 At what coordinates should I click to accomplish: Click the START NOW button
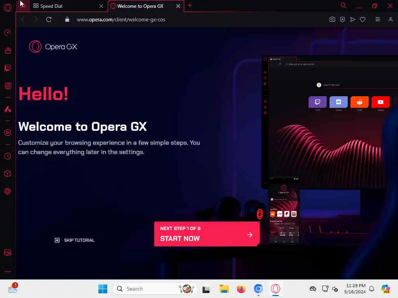pos(207,234)
